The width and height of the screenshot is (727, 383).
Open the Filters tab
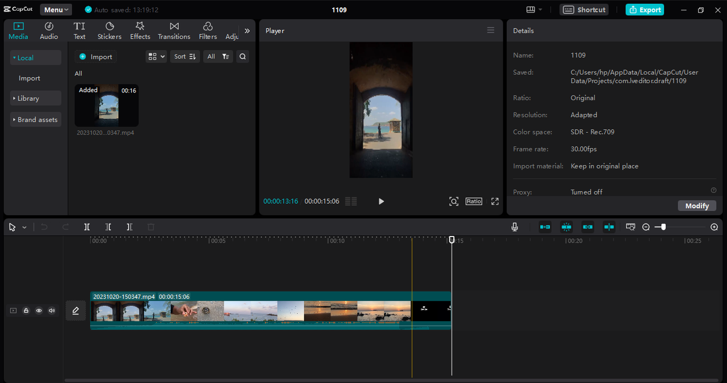(208, 31)
